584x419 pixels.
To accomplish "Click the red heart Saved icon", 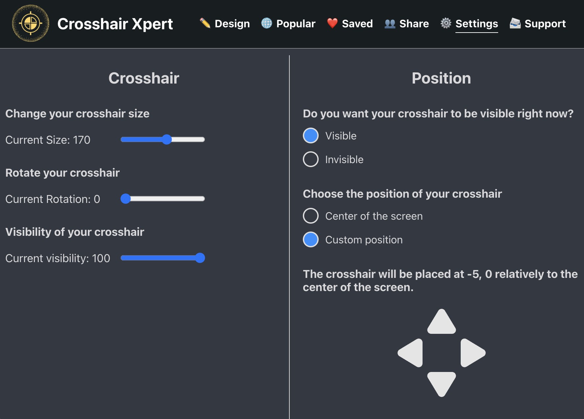I will click(332, 23).
